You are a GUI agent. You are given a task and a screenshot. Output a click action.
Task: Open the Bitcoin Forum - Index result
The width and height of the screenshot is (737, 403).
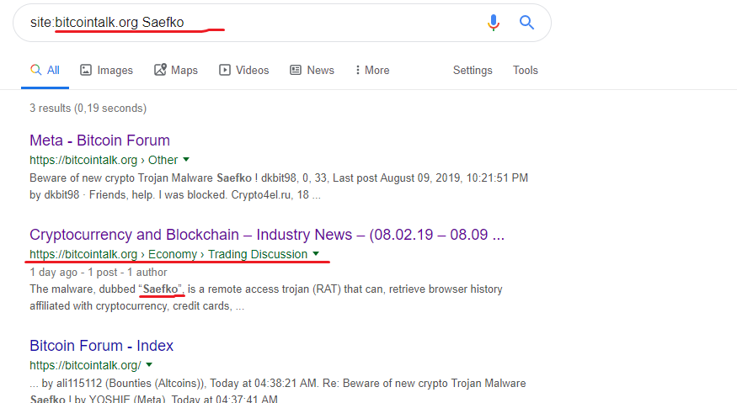[102, 346]
